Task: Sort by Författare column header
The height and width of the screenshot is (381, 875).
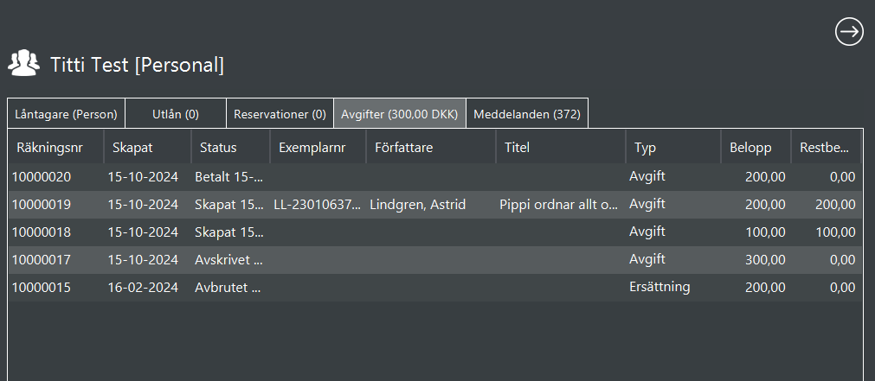Action: (x=430, y=148)
